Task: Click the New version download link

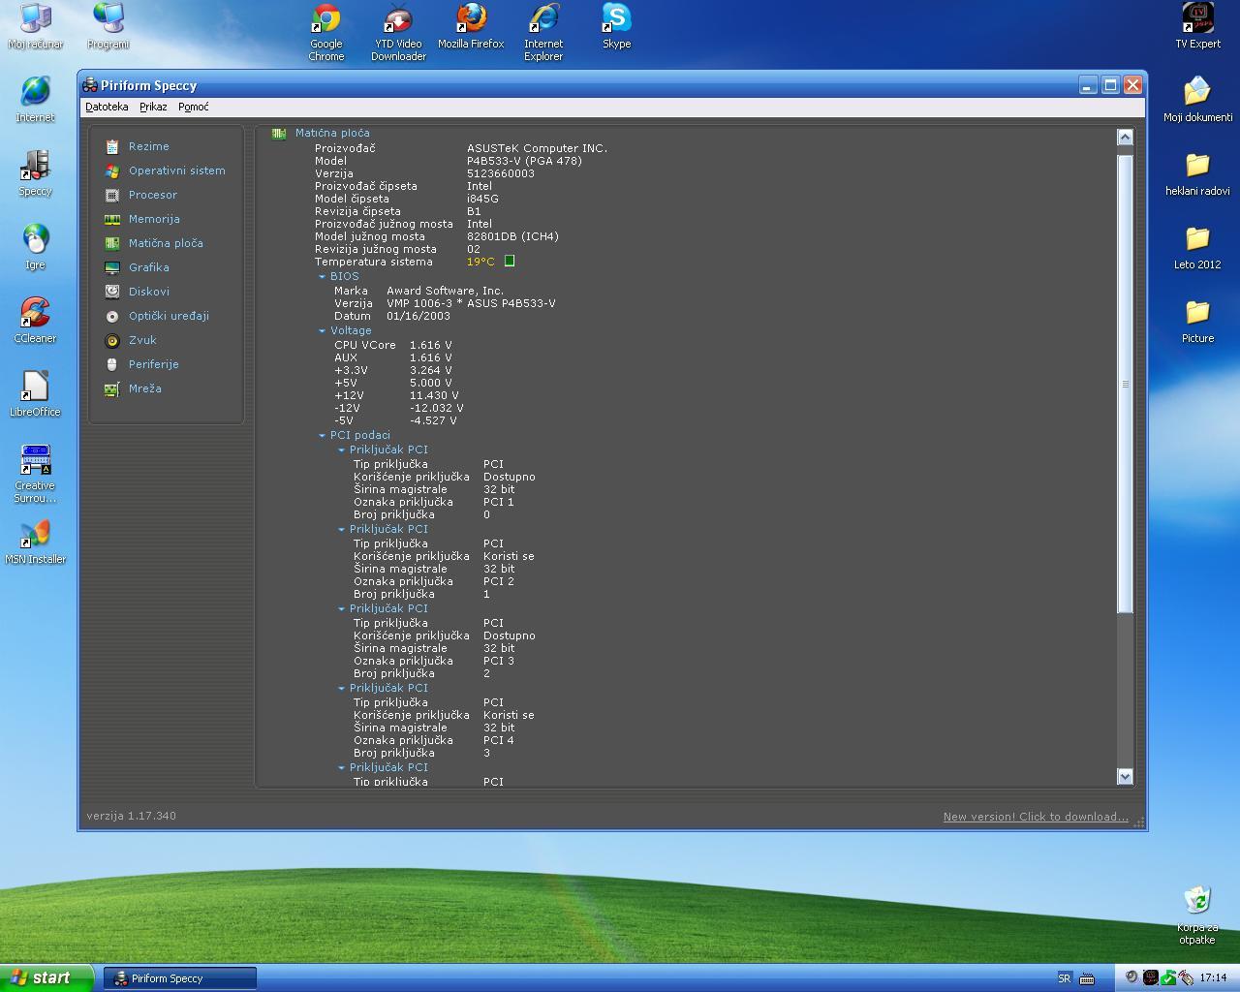Action: (1035, 817)
